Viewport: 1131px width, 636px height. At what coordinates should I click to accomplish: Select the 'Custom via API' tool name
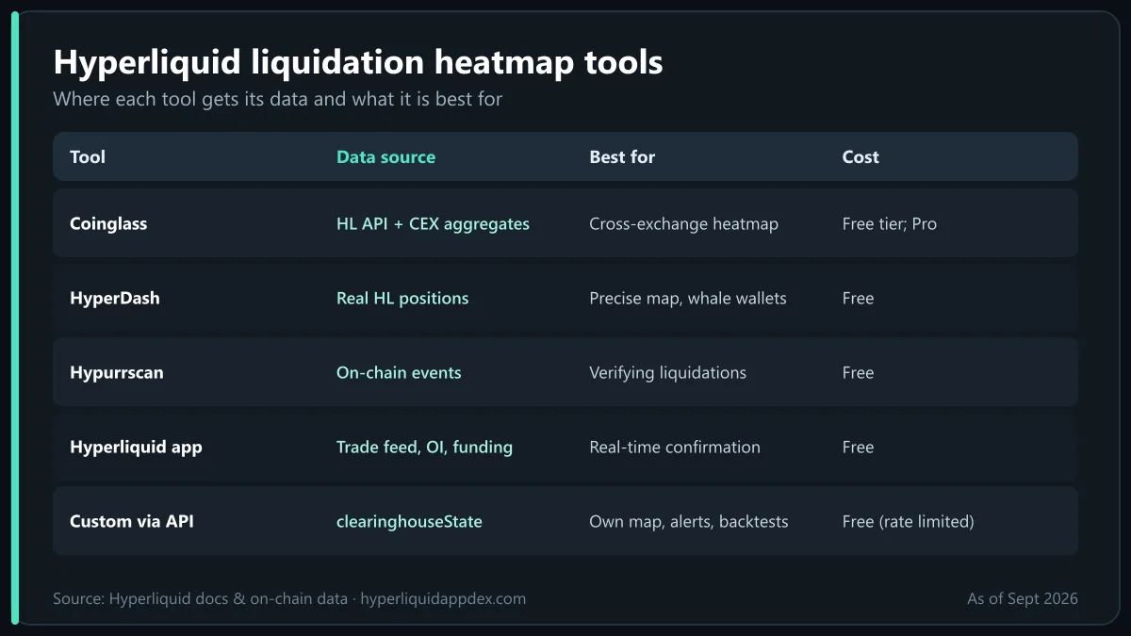click(x=132, y=521)
